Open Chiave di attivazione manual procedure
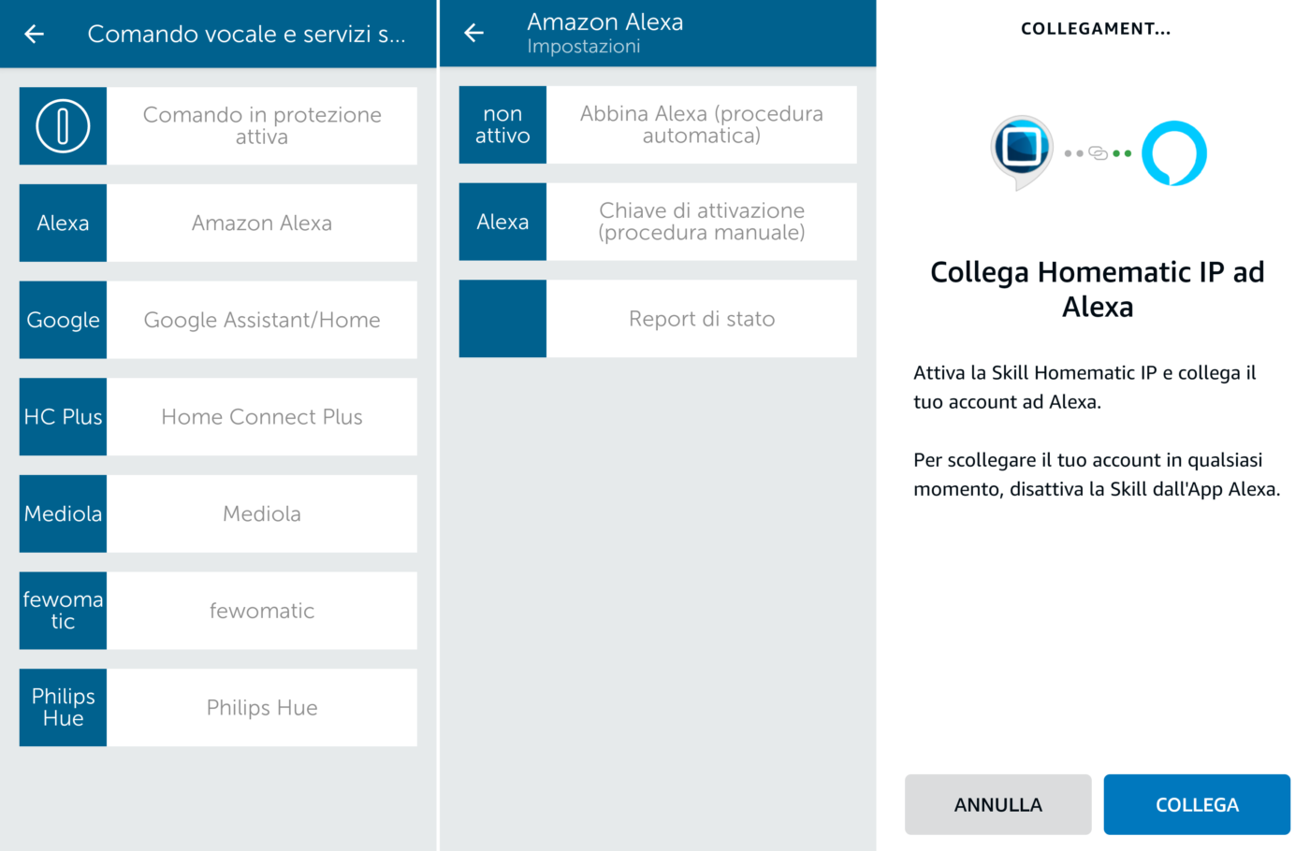Image resolution: width=1310 pixels, height=851 pixels. 702,222
